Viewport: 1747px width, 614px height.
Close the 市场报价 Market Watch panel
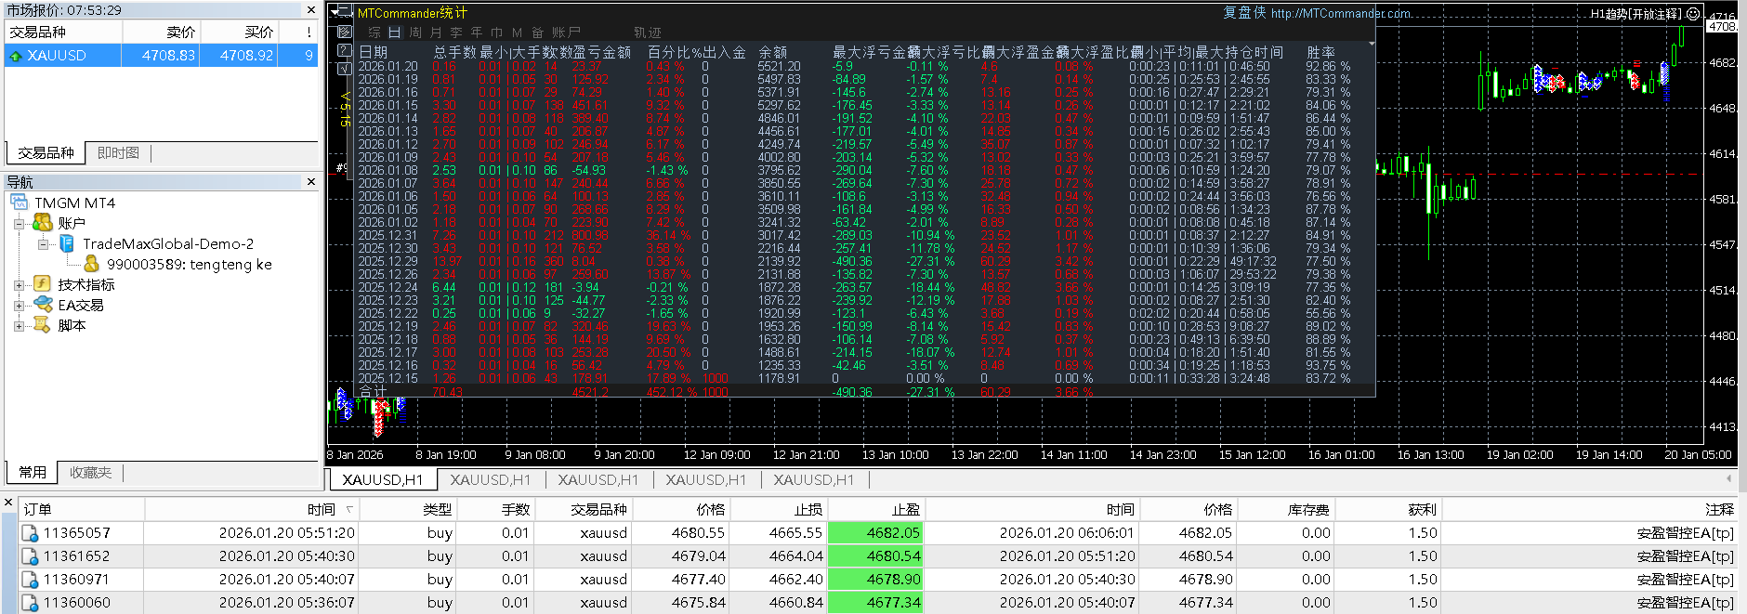pyautogui.click(x=311, y=10)
